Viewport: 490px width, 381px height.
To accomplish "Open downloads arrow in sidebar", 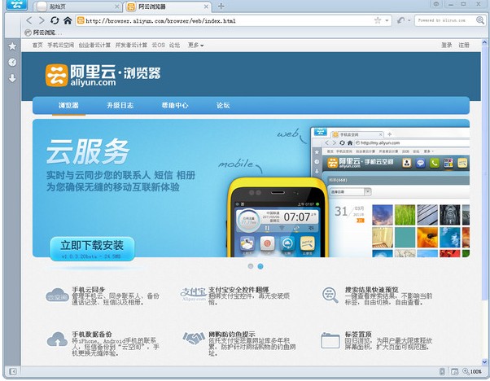I will (x=12, y=78).
